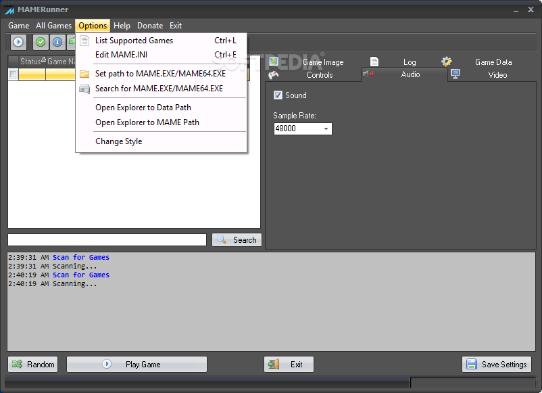Switch to the Log tab

(x=410, y=62)
